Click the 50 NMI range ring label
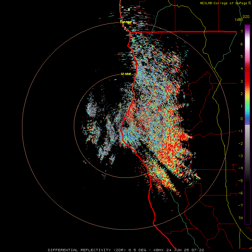The width and height of the screenshot is (252, 252). tap(126, 74)
